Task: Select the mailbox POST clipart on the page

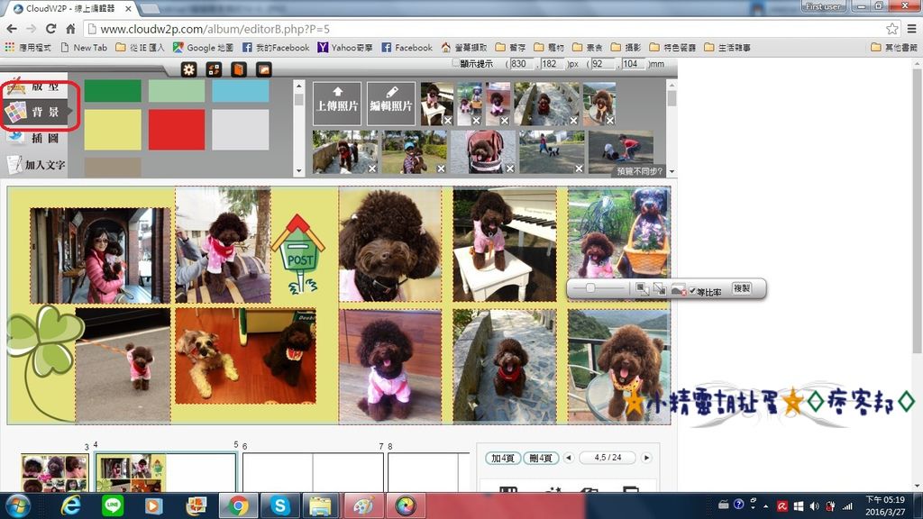Action: click(298, 253)
